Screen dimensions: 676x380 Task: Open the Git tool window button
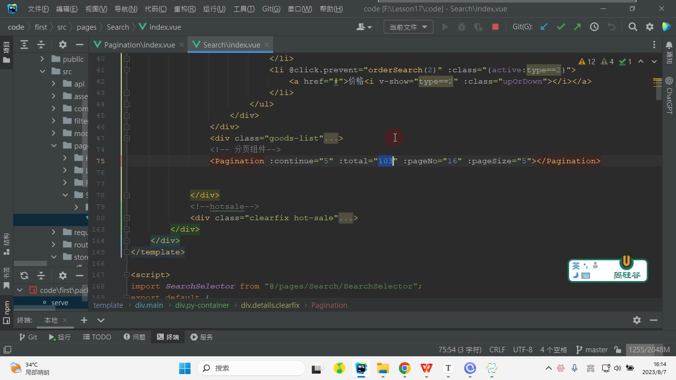(28, 337)
